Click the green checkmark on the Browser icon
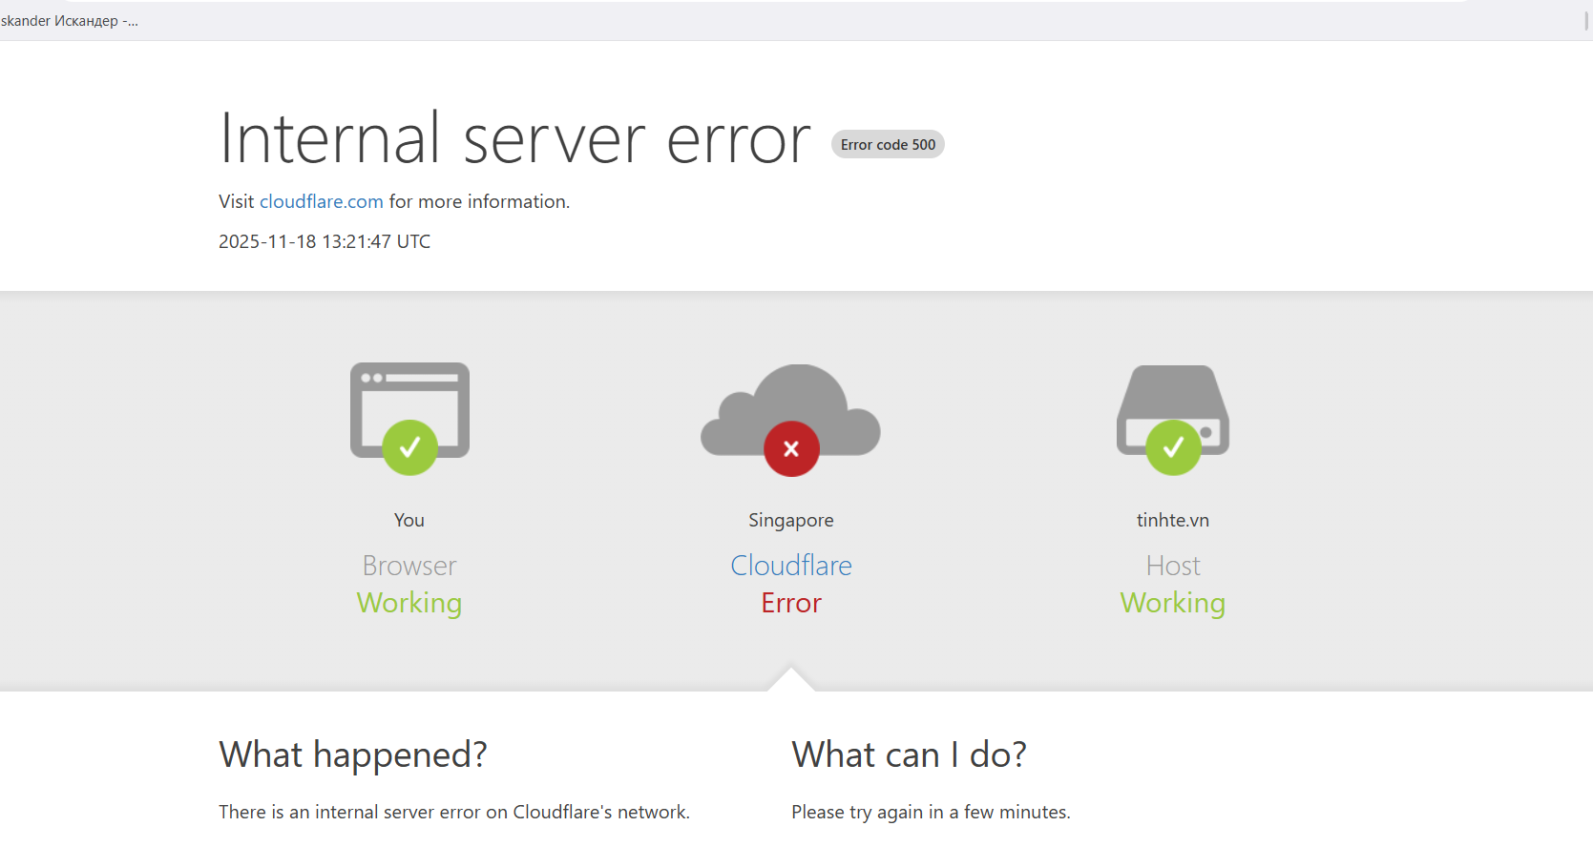This screenshot has width=1593, height=847. click(409, 447)
